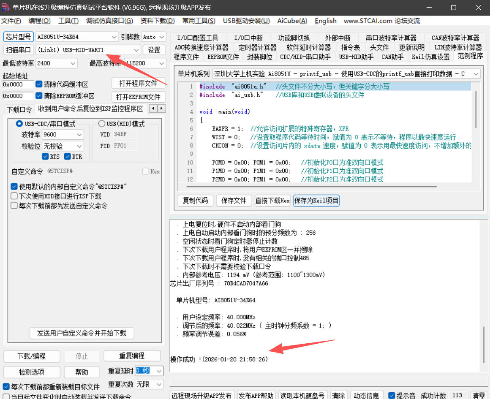Click the right tab-scroll arrow beside 下载口令

pyautogui.click(x=161, y=109)
